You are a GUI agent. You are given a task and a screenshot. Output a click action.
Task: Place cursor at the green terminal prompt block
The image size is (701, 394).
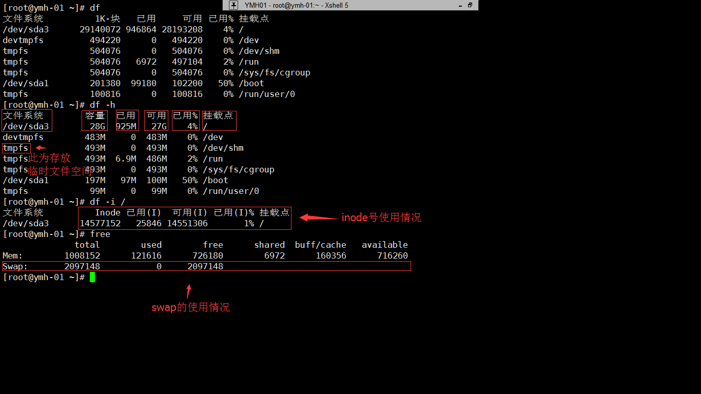[x=92, y=277]
